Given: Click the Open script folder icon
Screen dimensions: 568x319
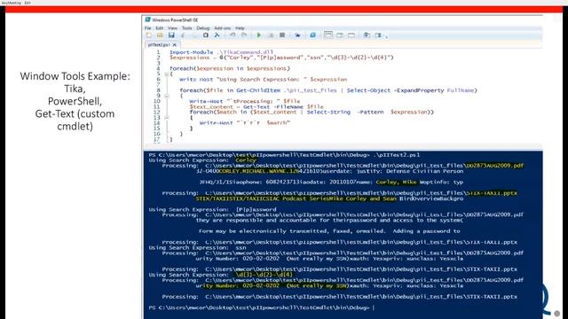Looking at the screenshot, I should click(x=160, y=35).
